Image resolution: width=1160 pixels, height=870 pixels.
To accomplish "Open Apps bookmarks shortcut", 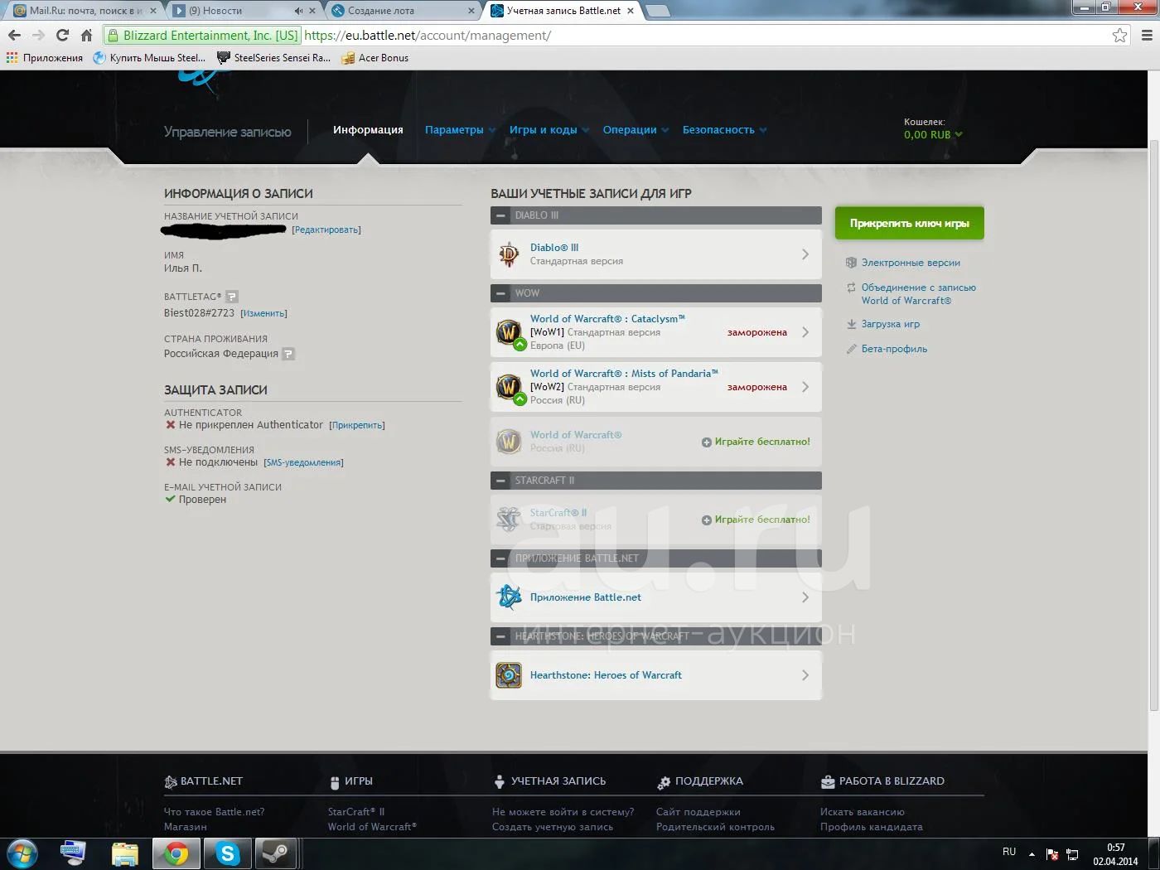I will click(45, 58).
